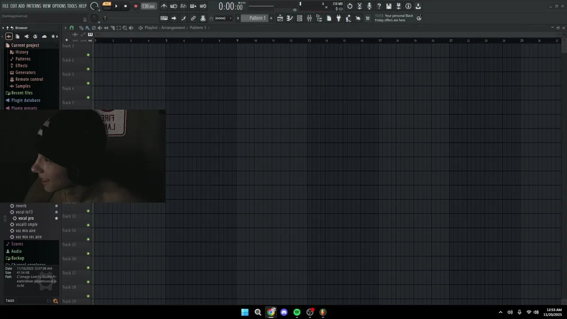
Task: Open the help question mark icon
Action: point(379,6)
